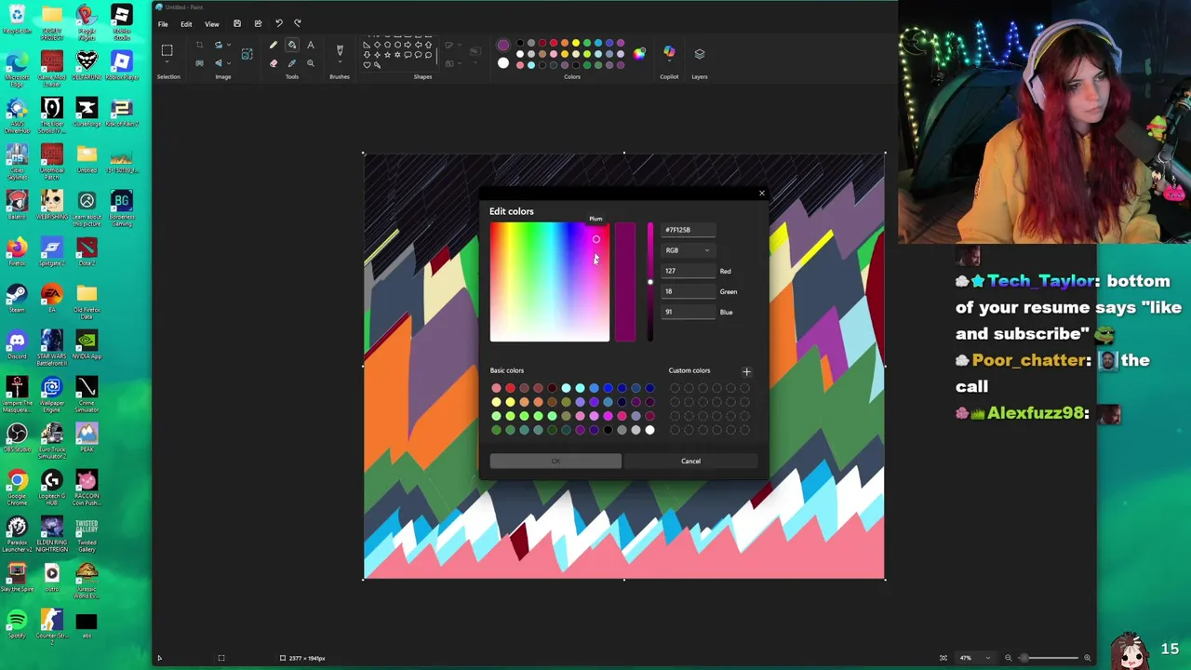Expand the Flip options dropdown arrow
Screen dimensions: 1191x670
pos(229,63)
